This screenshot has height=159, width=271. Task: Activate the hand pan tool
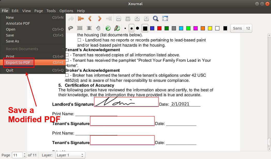point(98,28)
